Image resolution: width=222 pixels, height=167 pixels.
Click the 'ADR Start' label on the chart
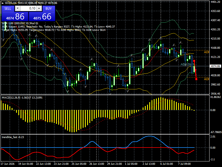187,64
